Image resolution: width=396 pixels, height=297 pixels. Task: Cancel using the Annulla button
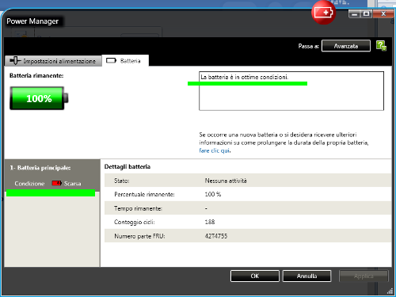click(x=307, y=276)
